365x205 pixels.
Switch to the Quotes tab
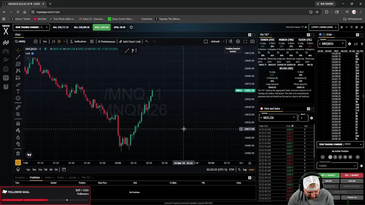tap(73, 178)
